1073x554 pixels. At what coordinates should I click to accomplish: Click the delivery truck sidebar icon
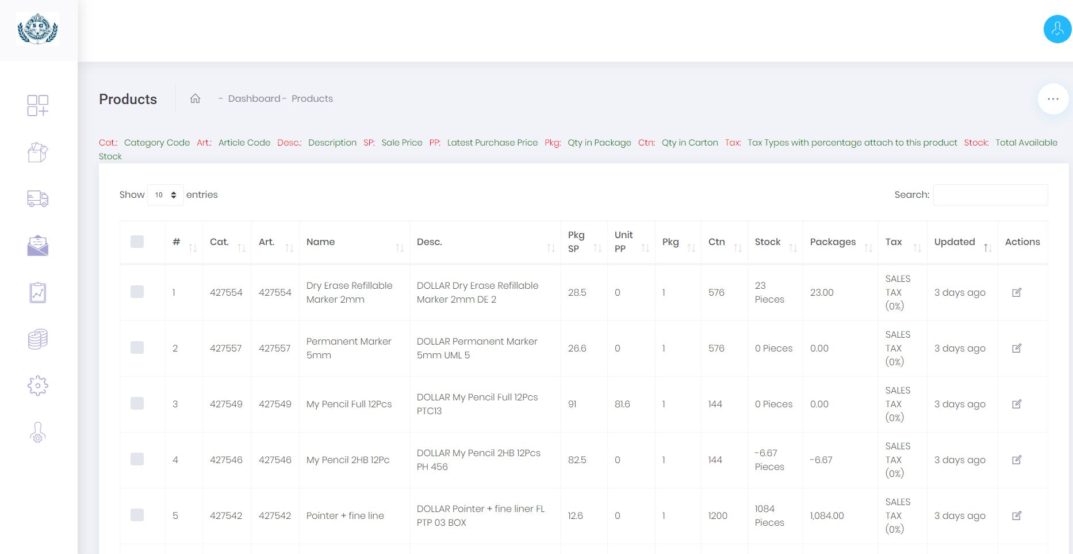38,198
